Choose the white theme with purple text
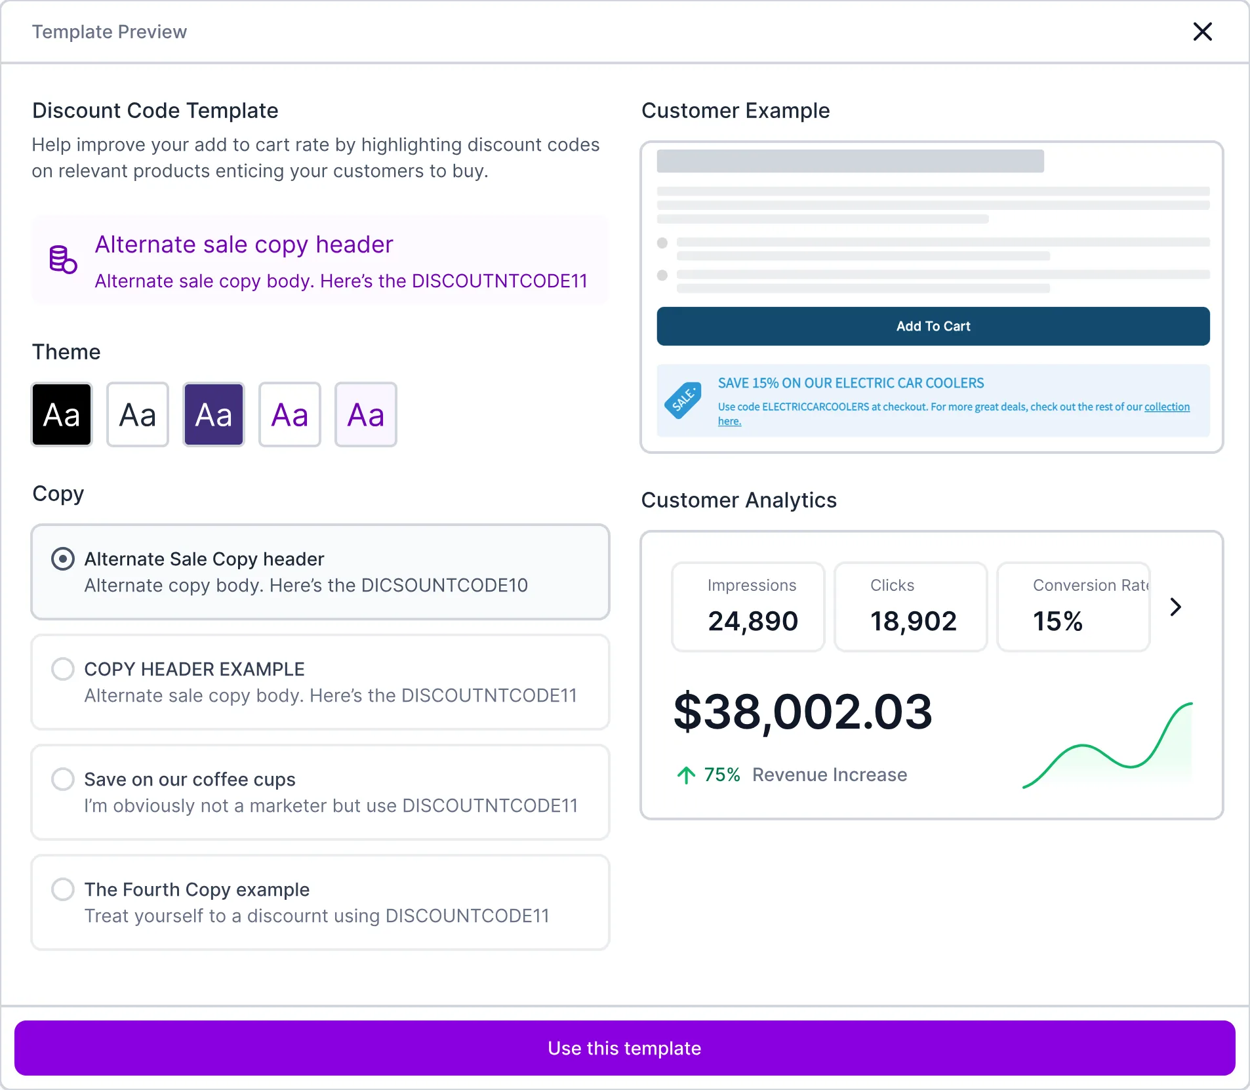Viewport: 1250px width, 1090px height. [x=290, y=414]
